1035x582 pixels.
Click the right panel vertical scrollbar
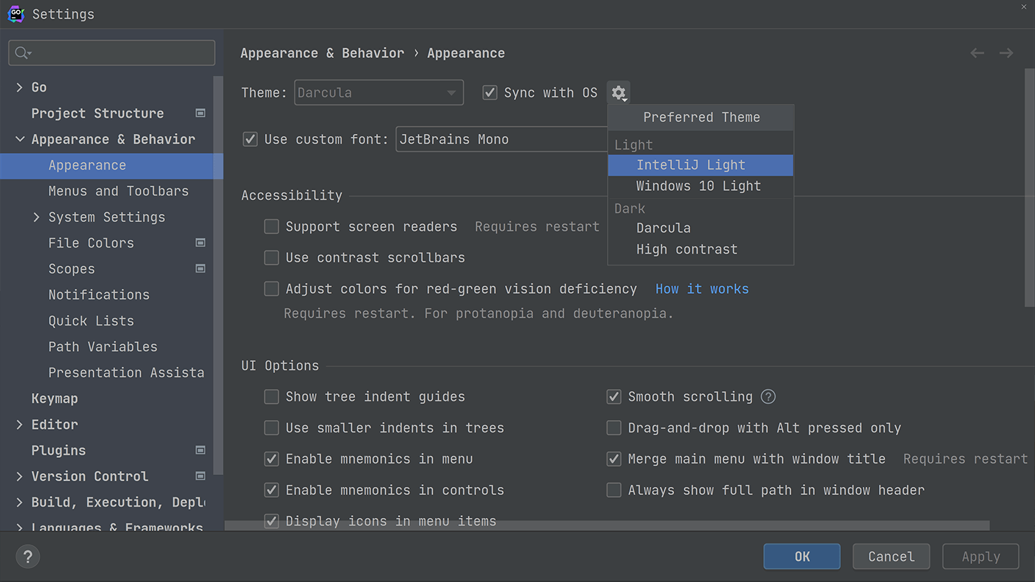(1029, 188)
